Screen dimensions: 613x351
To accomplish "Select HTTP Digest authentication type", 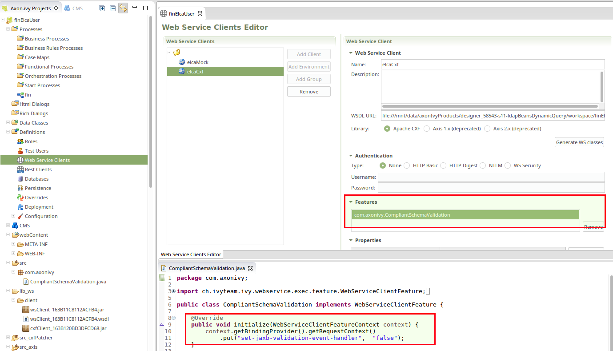I will tap(443, 165).
